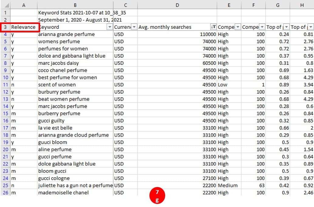This screenshot has width=314, height=207.
Task: Select the 'Relevance' header cell
Action: pyautogui.click(x=24, y=27)
